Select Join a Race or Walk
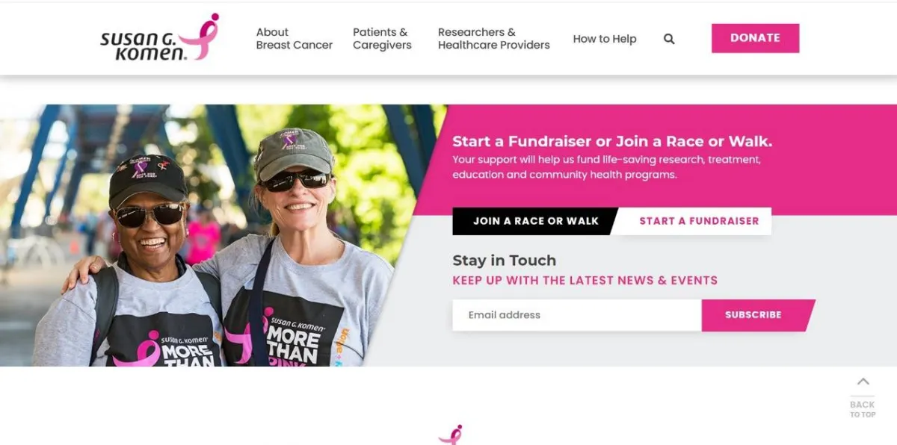Image resolution: width=897 pixels, height=445 pixels. point(535,221)
